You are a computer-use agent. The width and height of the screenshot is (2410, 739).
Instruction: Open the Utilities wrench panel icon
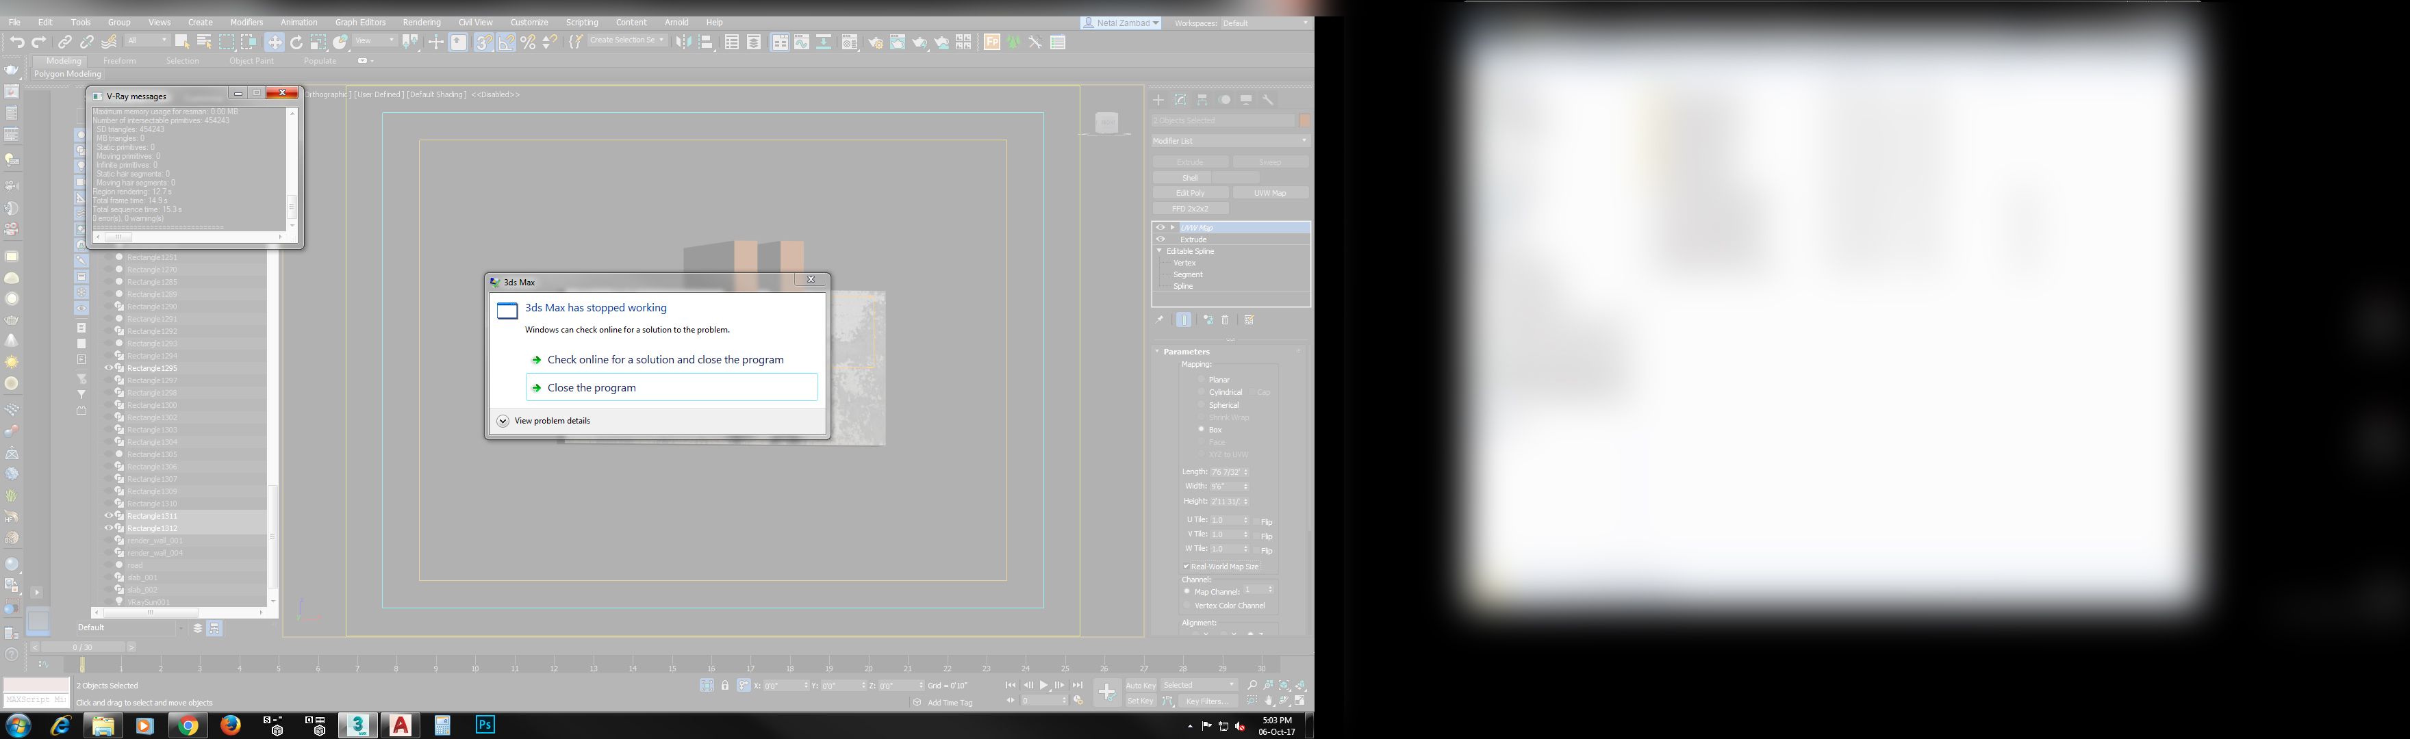pos(1269,99)
